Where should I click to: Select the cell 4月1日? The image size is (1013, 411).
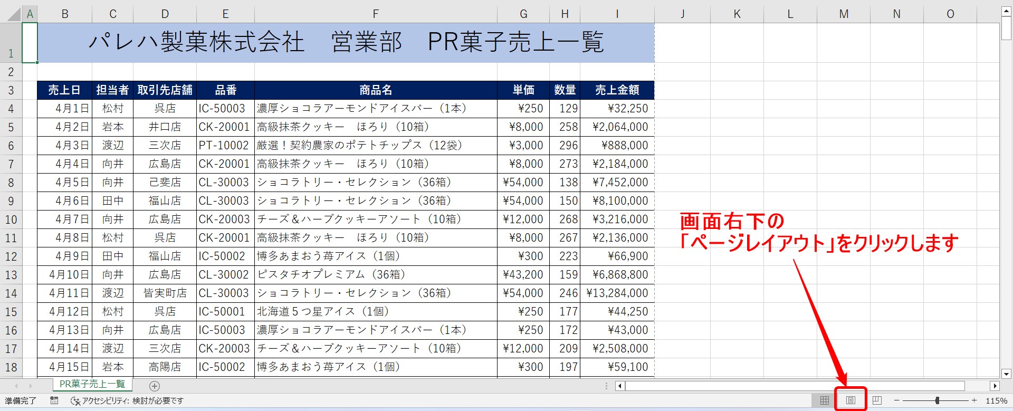tap(64, 109)
